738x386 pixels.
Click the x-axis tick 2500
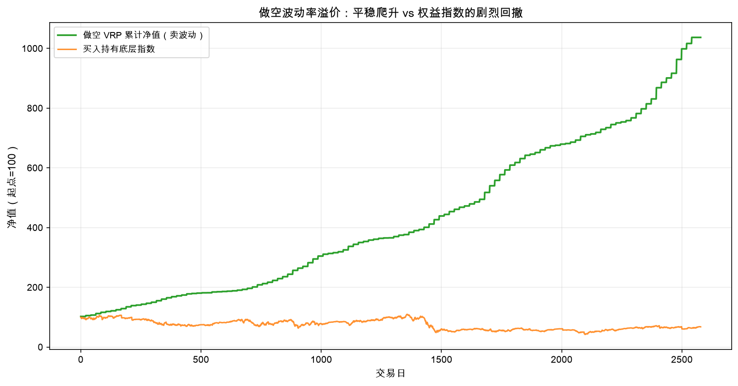coord(682,360)
